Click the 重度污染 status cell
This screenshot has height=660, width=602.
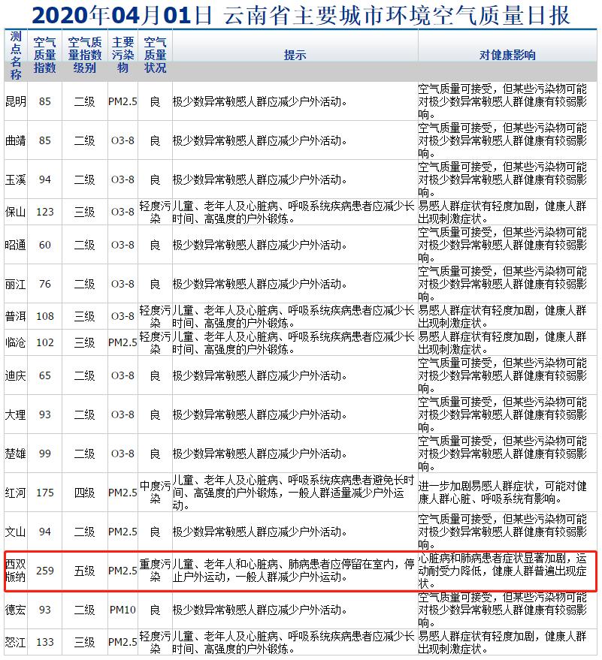[x=155, y=571]
